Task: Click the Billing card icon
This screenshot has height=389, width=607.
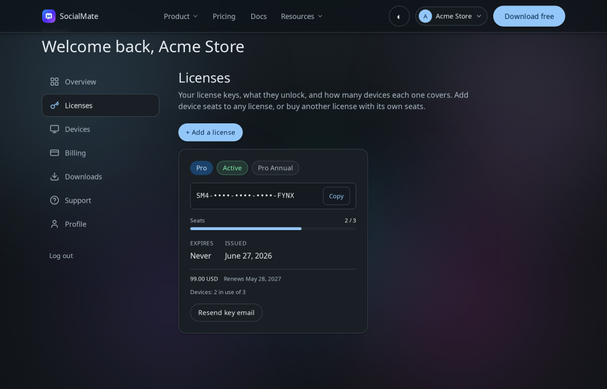Action: point(55,152)
